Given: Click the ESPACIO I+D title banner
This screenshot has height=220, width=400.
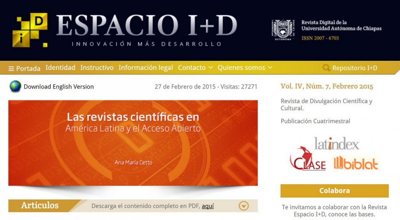Looking at the screenshot, I should pos(147,25).
